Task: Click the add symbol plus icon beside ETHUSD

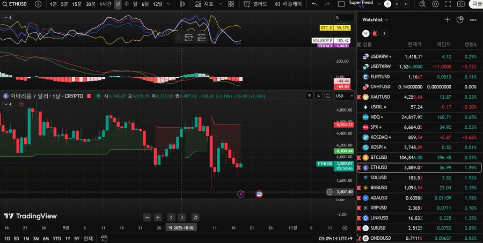Action: [38, 4]
